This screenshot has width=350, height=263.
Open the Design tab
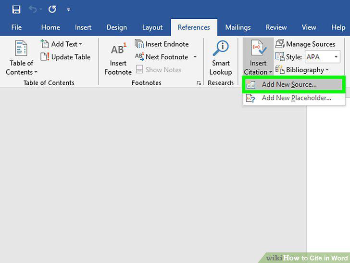(x=117, y=27)
